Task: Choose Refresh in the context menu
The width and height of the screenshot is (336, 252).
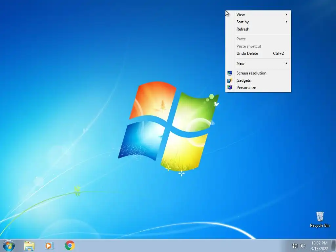Action: [x=258, y=29]
